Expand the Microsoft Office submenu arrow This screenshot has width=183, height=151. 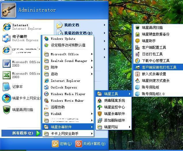point(92,54)
